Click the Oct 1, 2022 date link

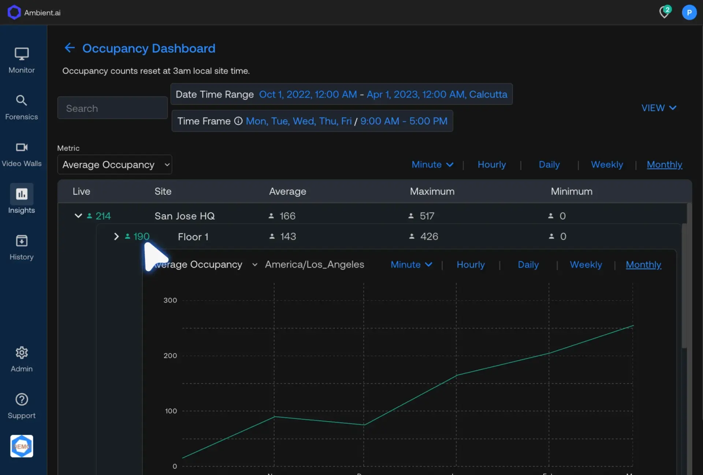pyautogui.click(x=308, y=94)
